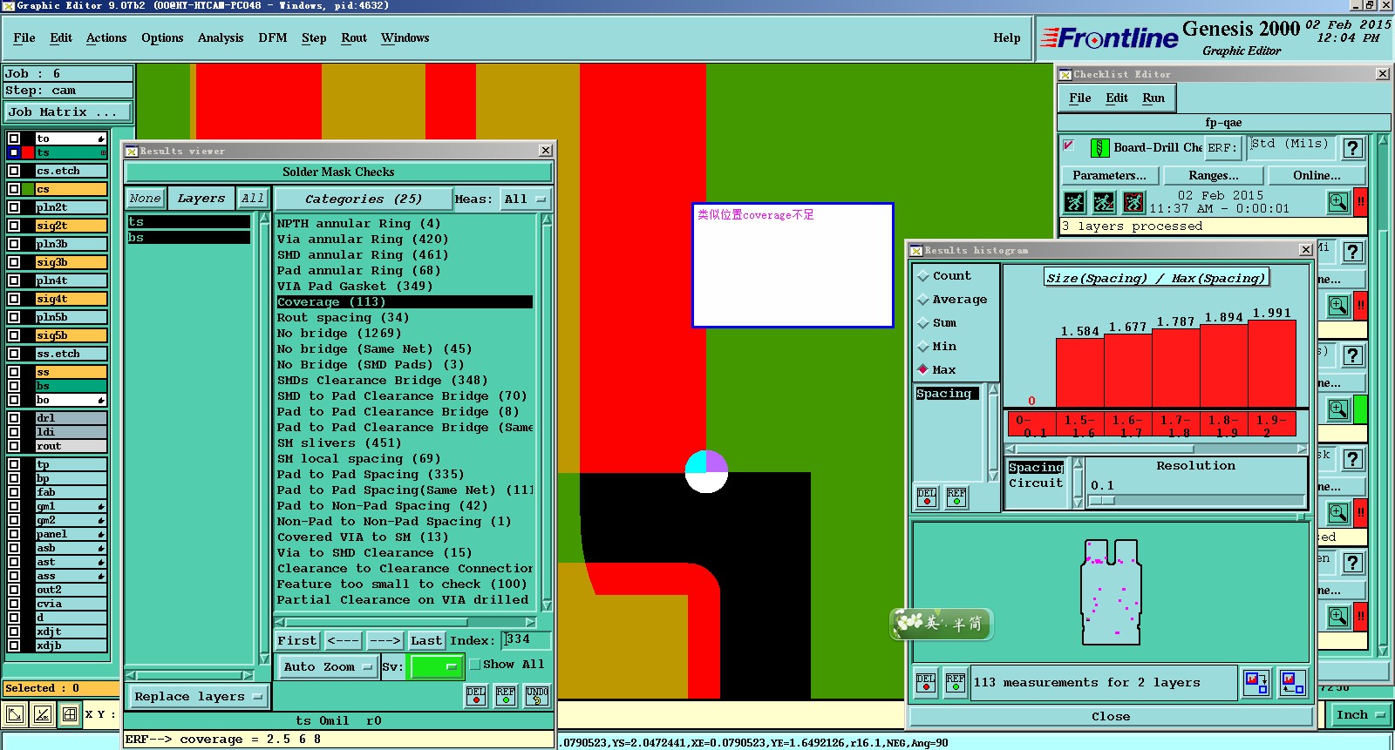Screen dimensions: 1395x750
Task: Click histogram-to-layer export icon with down arrow
Action: pos(1256,682)
